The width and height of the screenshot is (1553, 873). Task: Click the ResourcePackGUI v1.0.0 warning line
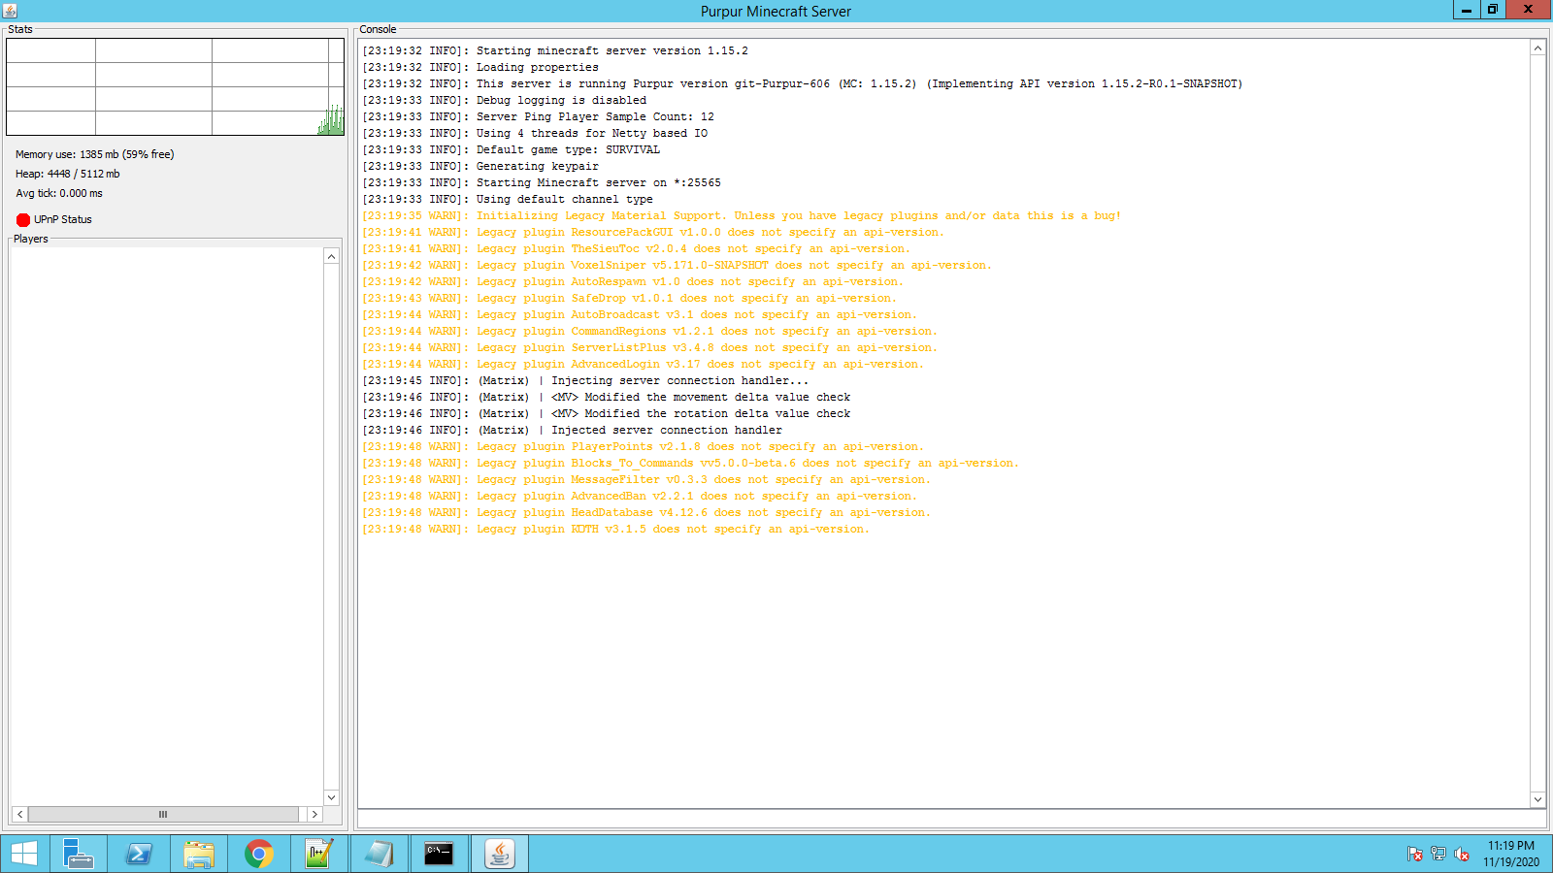click(653, 232)
